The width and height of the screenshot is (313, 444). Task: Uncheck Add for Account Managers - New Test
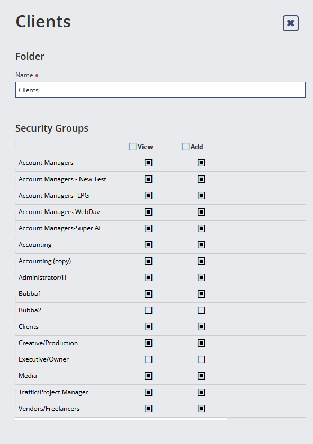201,179
